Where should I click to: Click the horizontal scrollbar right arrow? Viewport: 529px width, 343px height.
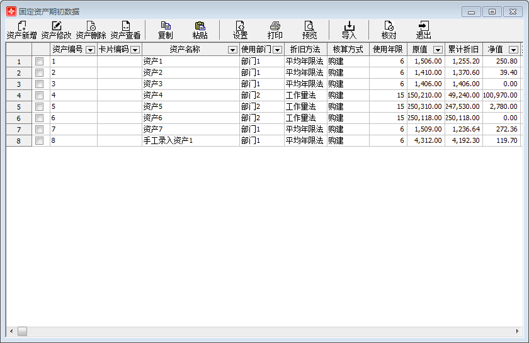tap(519, 331)
